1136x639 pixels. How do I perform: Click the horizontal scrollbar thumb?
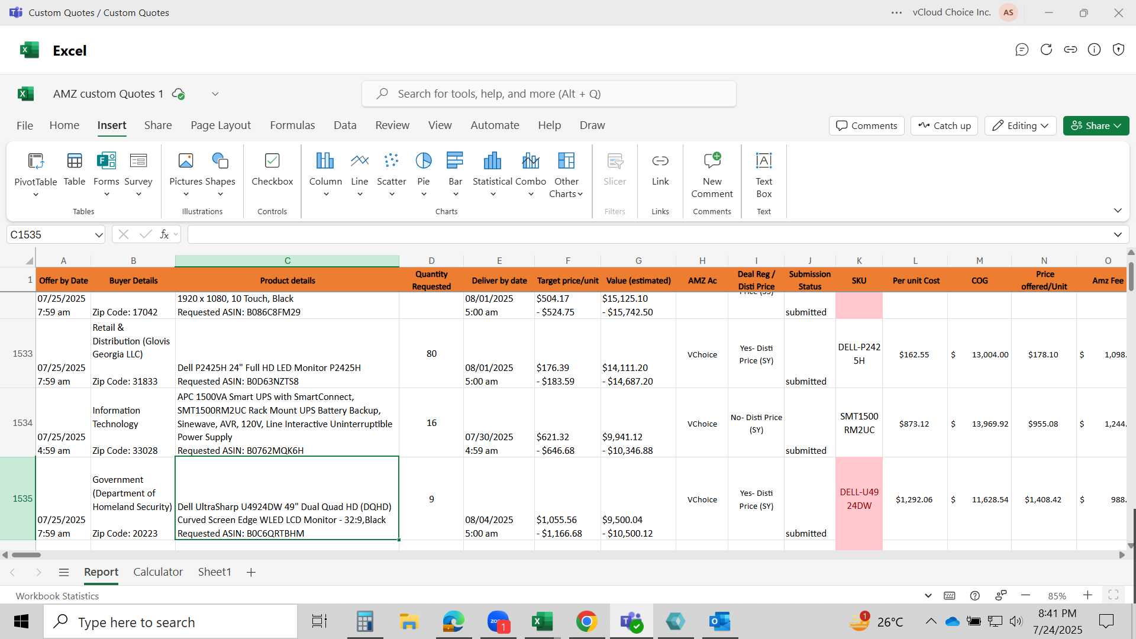26,555
